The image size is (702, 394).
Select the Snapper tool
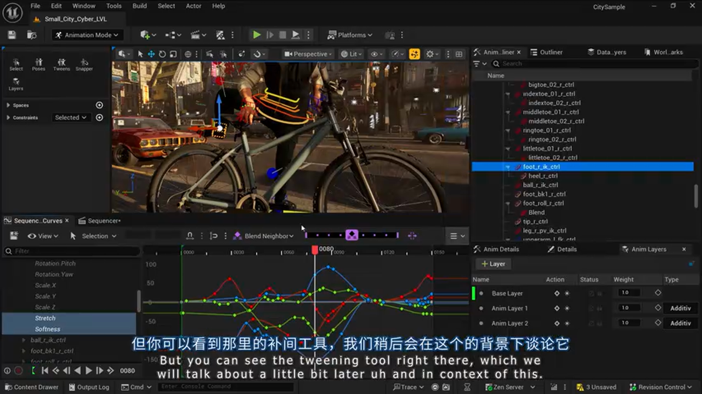84,64
